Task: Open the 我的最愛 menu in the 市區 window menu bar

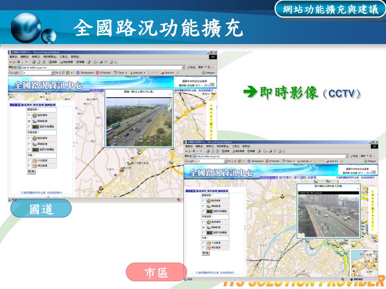Action: (x=222, y=146)
